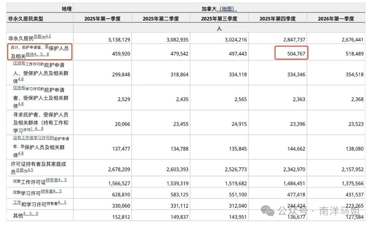The height and width of the screenshot is (226, 372).
Task: Select cell value 518,489
Action: point(354,54)
